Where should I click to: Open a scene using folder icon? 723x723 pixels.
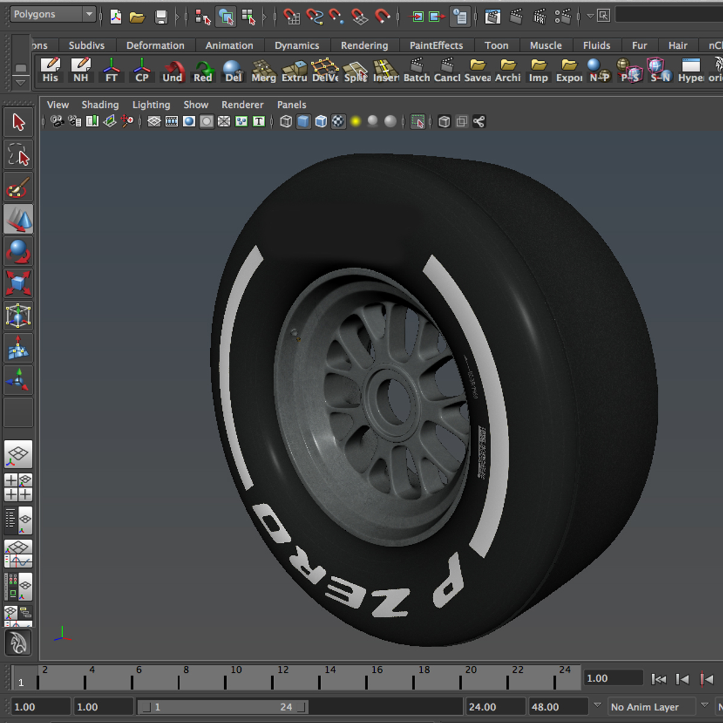(x=137, y=17)
